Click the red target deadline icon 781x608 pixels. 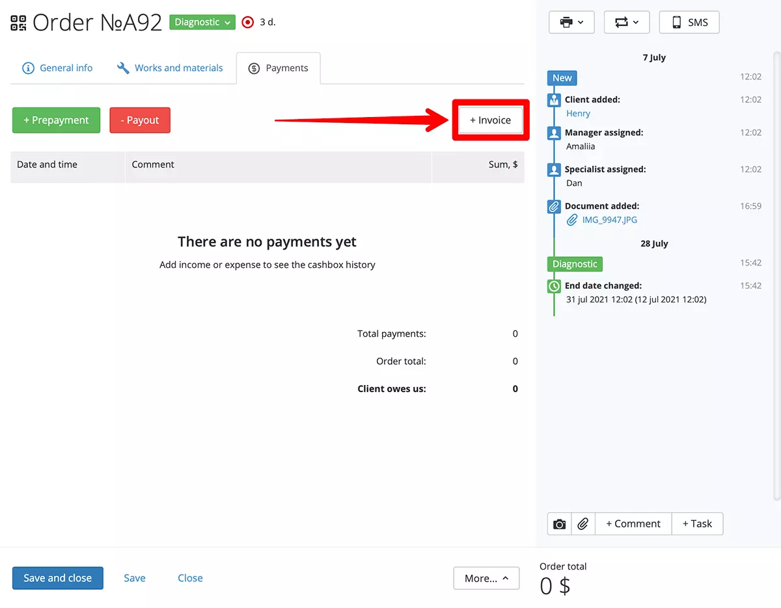[x=247, y=22]
